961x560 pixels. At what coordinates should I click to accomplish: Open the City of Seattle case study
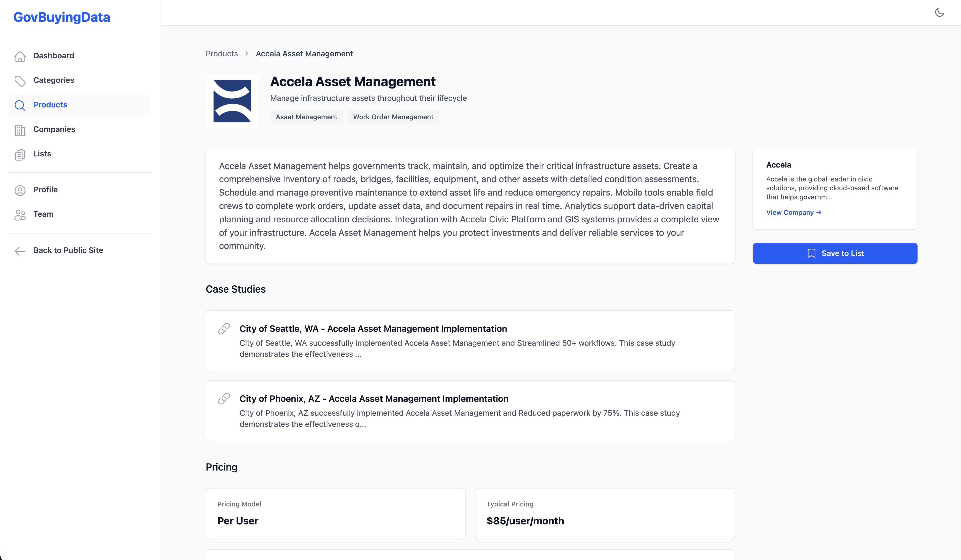click(373, 329)
